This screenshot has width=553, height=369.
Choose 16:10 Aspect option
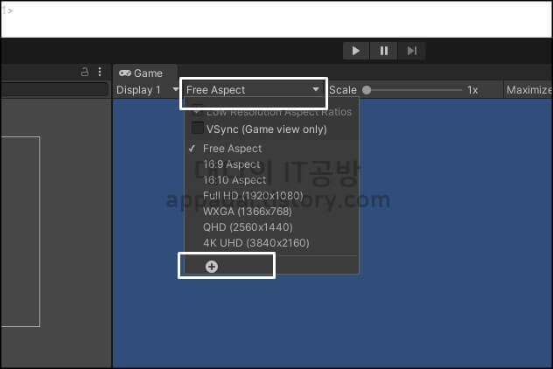coord(271,180)
